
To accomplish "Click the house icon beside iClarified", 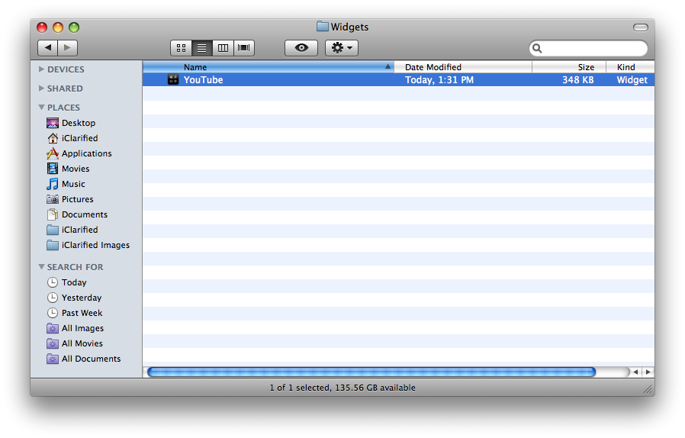I will tap(53, 138).
